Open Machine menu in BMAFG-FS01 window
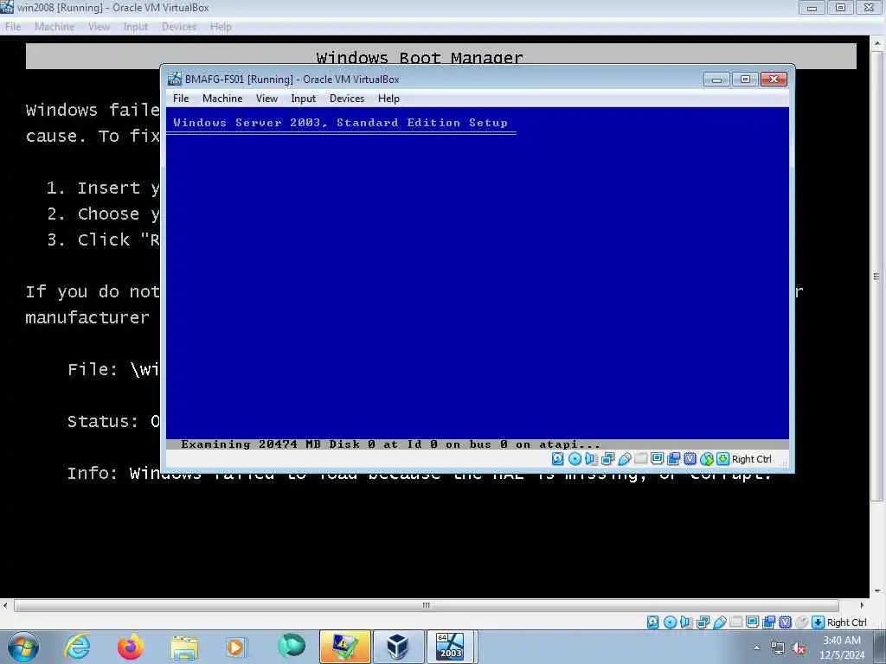The width and height of the screenshot is (886, 664). (x=222, y=99)
